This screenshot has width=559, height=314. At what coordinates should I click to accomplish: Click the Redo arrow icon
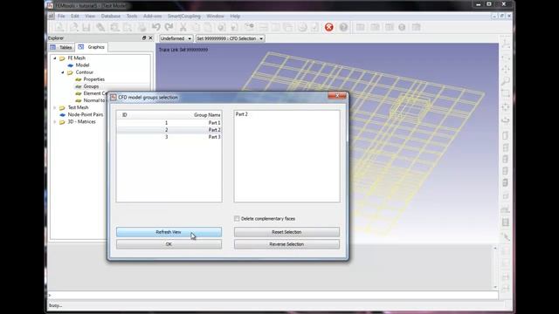(x=169, y=27)
